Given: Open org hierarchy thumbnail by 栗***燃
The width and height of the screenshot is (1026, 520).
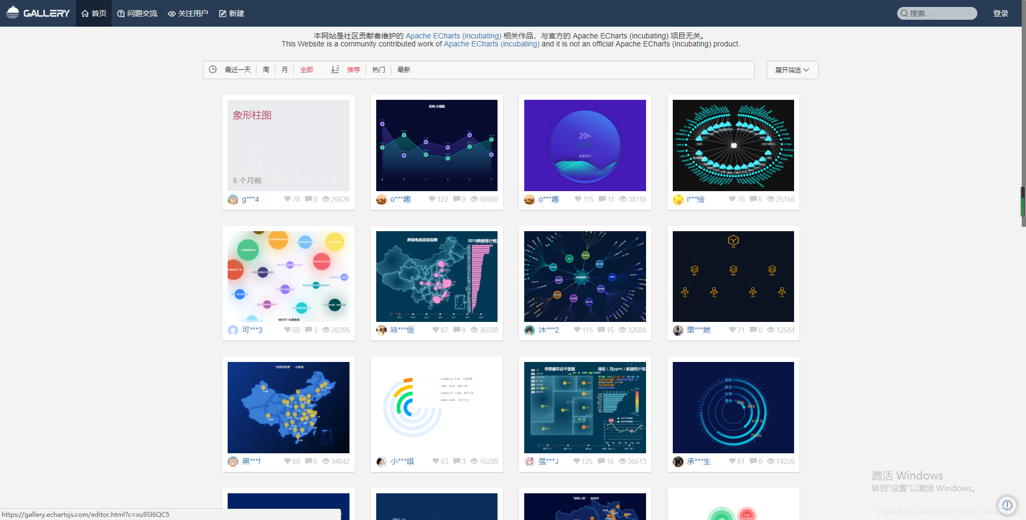Looking at the screenshot, I should 733,277.
